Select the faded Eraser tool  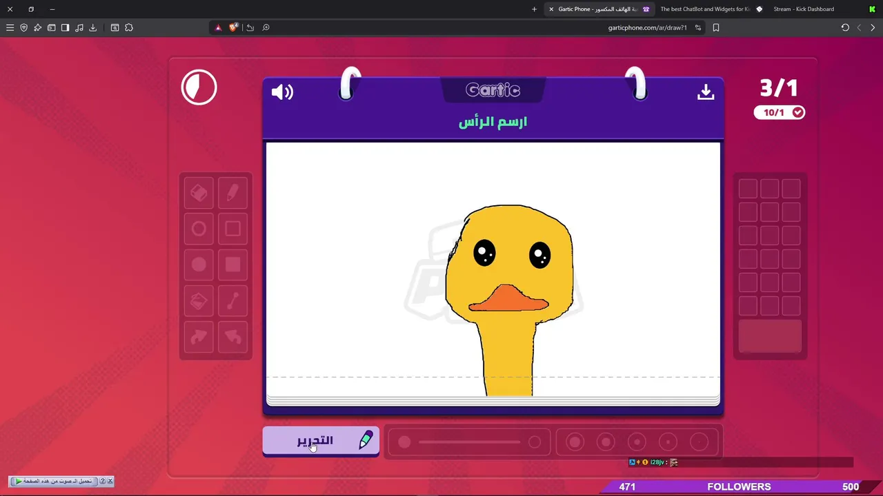point(199,193)
